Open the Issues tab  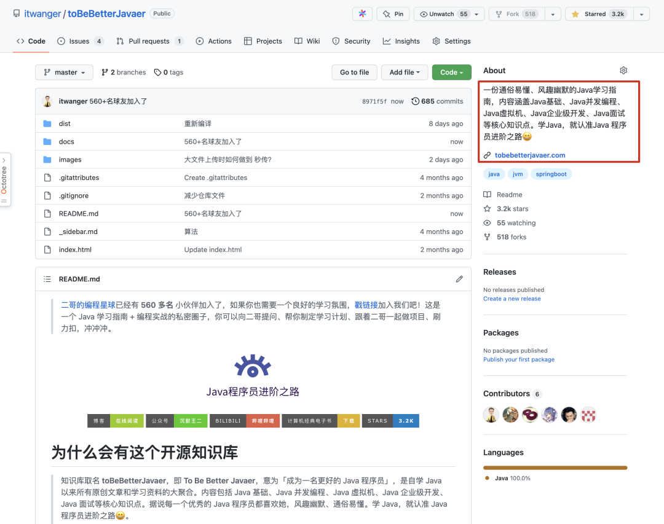[80, 41]
